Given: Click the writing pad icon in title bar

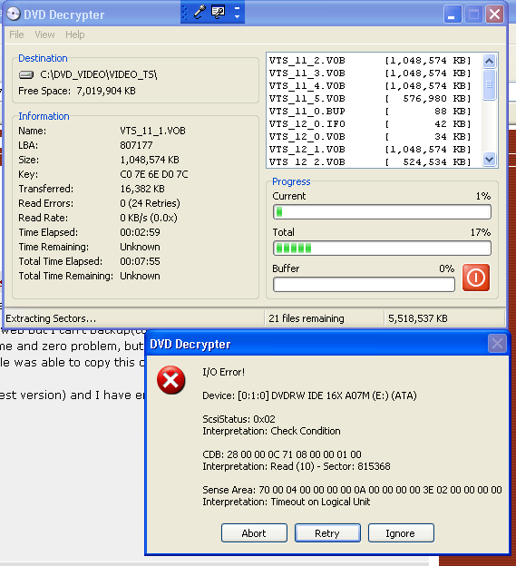Looking at the screenshot, I should click(x=219, y=13).
